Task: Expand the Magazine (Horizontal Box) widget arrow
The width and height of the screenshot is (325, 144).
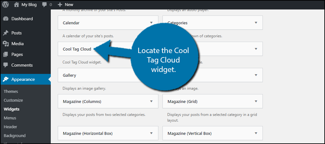Action: (151, 133)
